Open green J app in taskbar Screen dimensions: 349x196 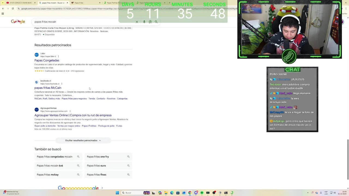coord(232,193)
